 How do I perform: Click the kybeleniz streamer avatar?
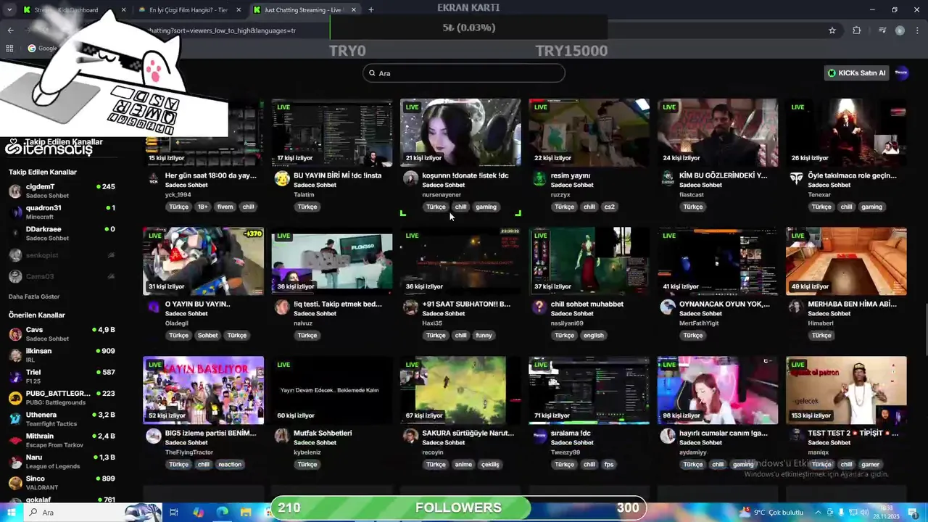pyautogui.click(x=282, y=436)
